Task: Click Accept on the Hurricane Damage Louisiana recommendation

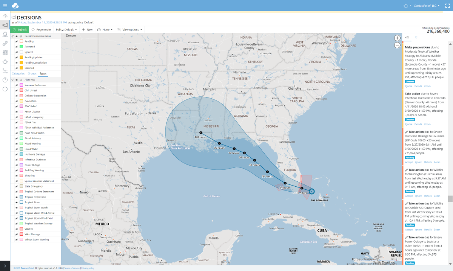Action: point(409,162)
